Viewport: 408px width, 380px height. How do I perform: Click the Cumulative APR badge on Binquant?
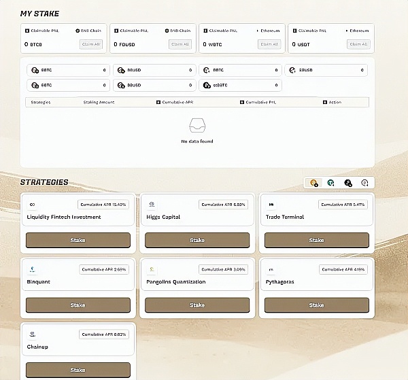[x=104, y=269]
